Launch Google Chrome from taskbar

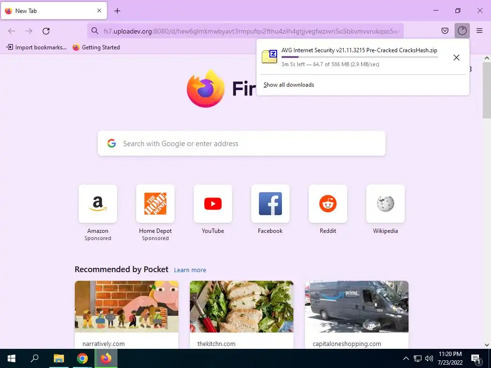(x=82, y=358)
